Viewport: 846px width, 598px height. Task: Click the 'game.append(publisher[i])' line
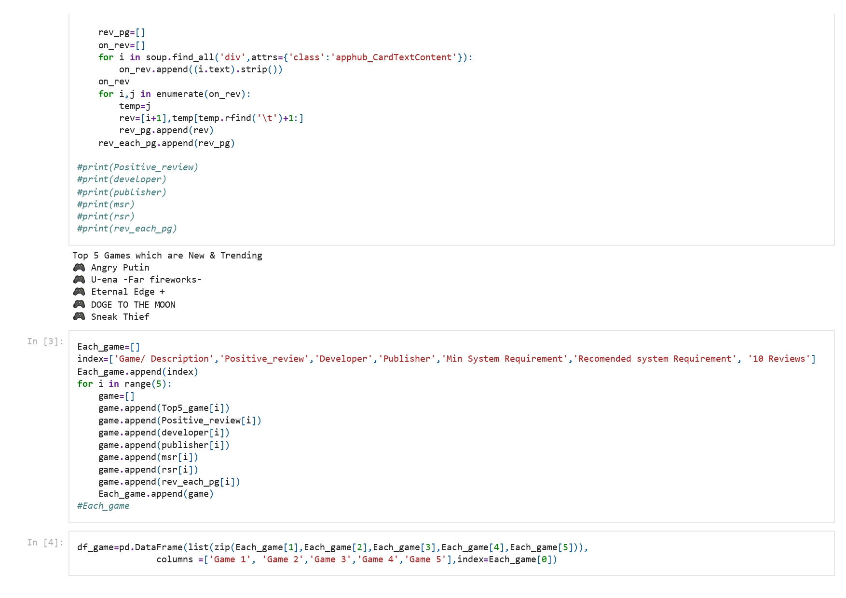tap(164, 445)
